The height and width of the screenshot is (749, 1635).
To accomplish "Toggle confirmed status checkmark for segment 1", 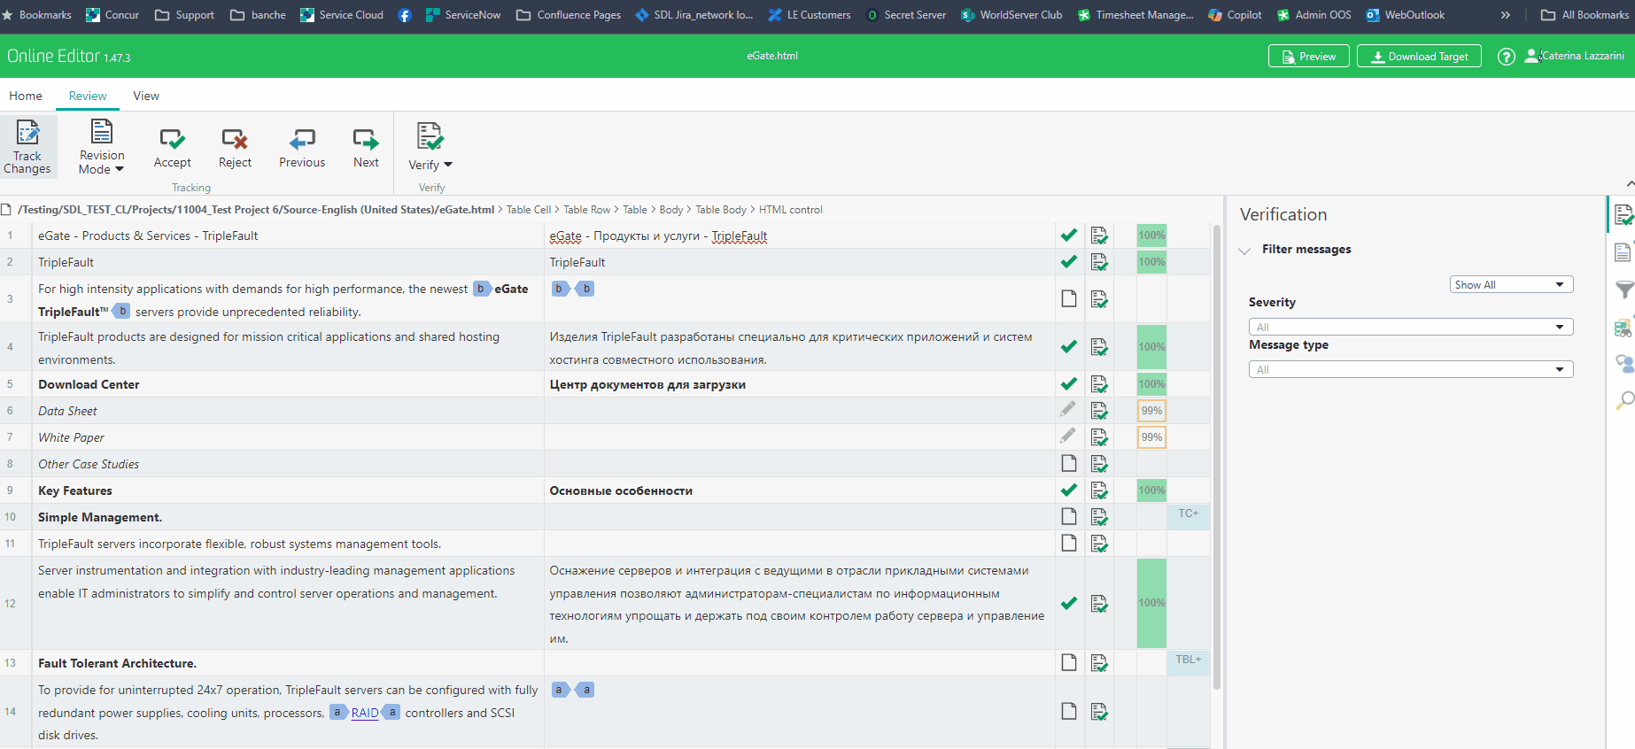I will [x=1069, y=236].
